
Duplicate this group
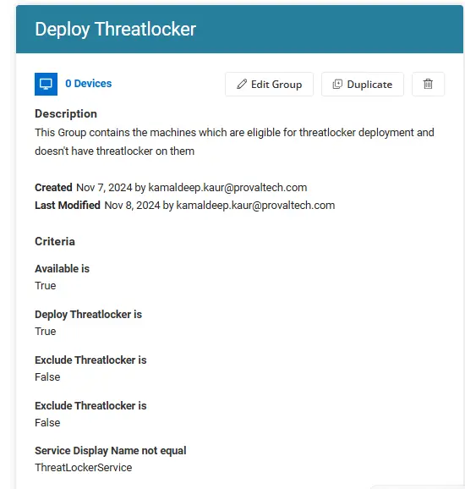363,85
